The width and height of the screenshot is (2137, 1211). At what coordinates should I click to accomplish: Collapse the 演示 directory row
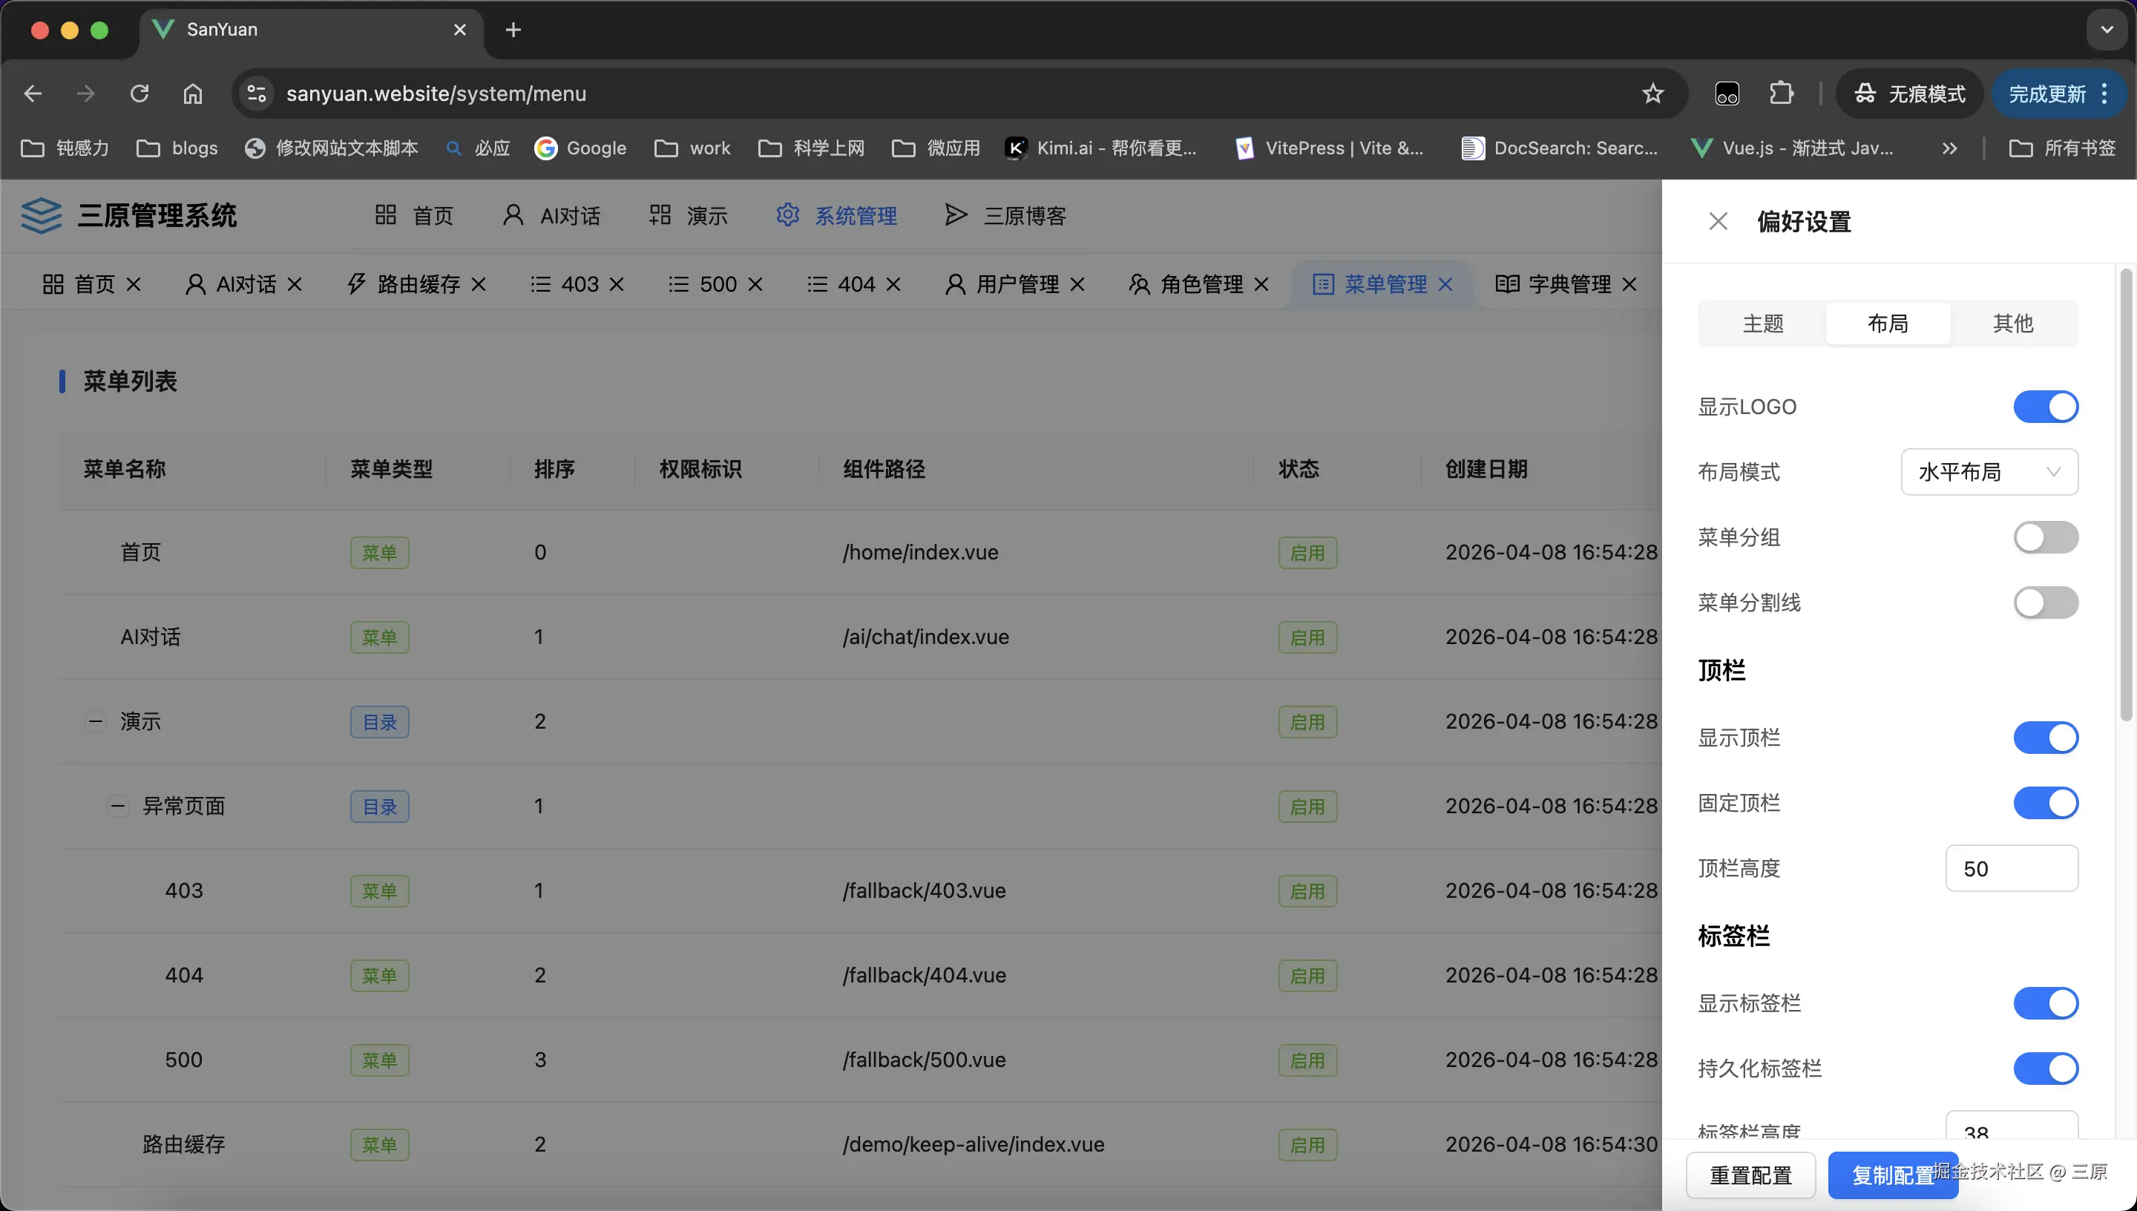[96, 721]
